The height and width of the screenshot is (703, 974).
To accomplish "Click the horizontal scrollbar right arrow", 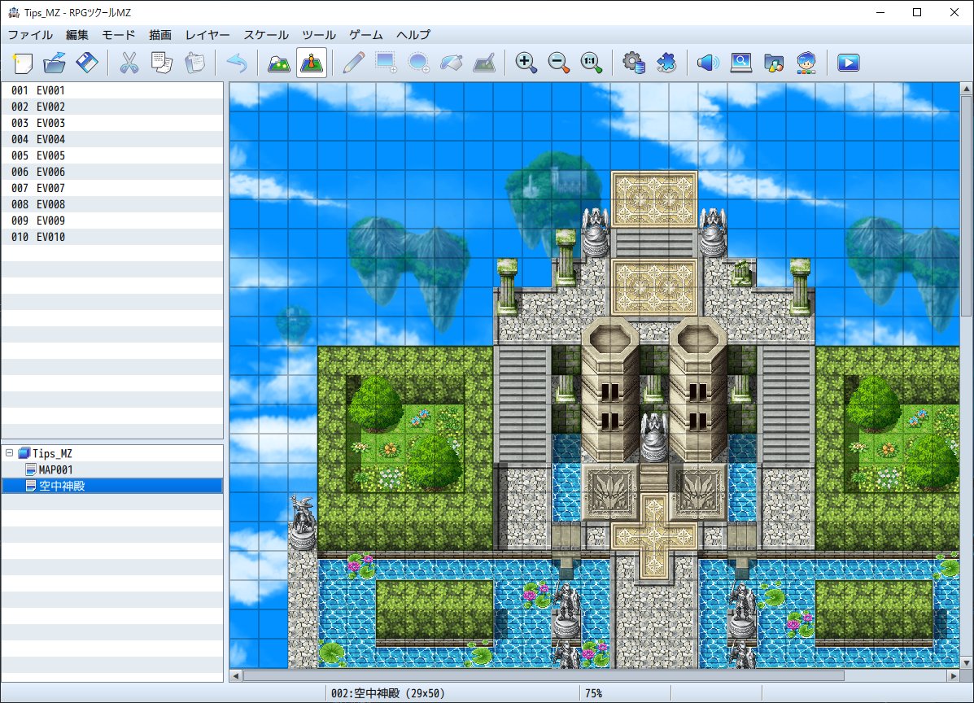I will tap(954, 675).
